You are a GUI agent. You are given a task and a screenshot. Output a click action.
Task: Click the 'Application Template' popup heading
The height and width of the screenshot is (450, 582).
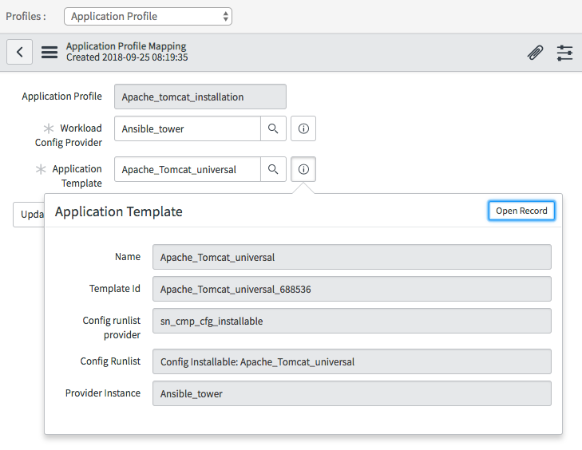(x=119, y=211)
